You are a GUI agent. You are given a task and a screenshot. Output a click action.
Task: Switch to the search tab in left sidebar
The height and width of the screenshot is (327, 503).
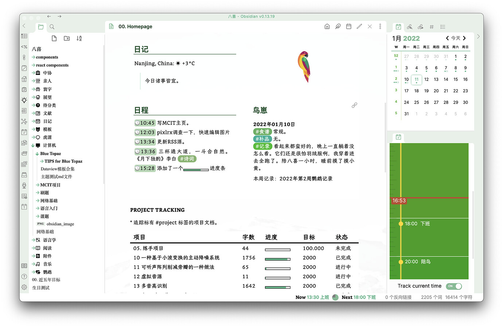pyautogui.click(x=52, y=27)
